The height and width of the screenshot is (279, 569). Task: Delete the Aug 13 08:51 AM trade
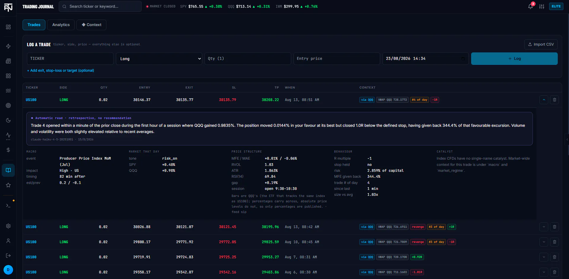pyautogui.click(x=554, y=100)
